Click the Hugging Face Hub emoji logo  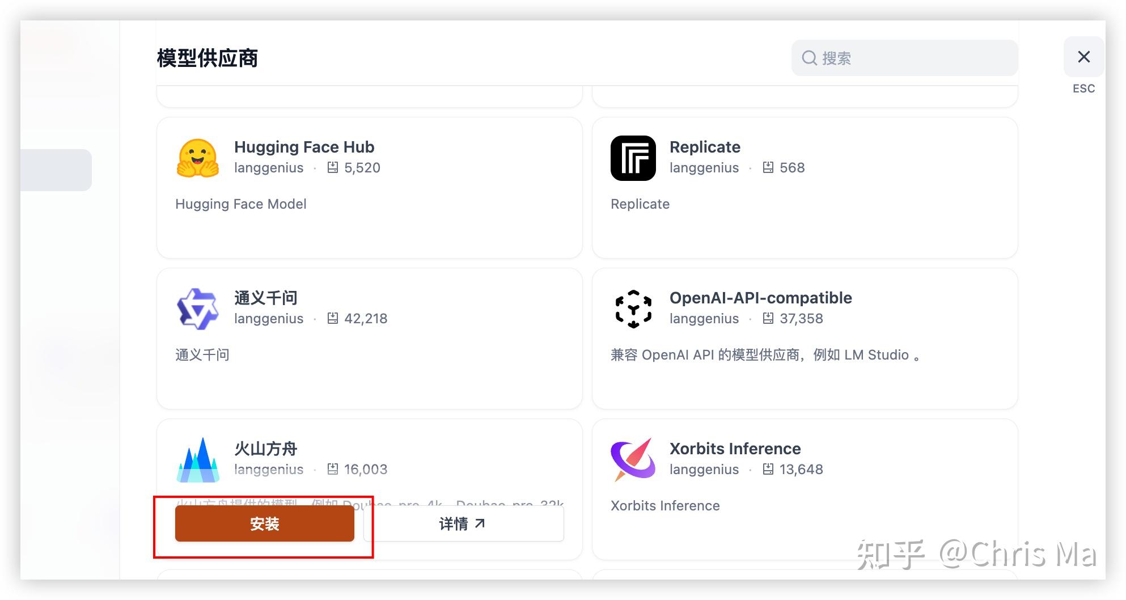click(x=197, y=158)
